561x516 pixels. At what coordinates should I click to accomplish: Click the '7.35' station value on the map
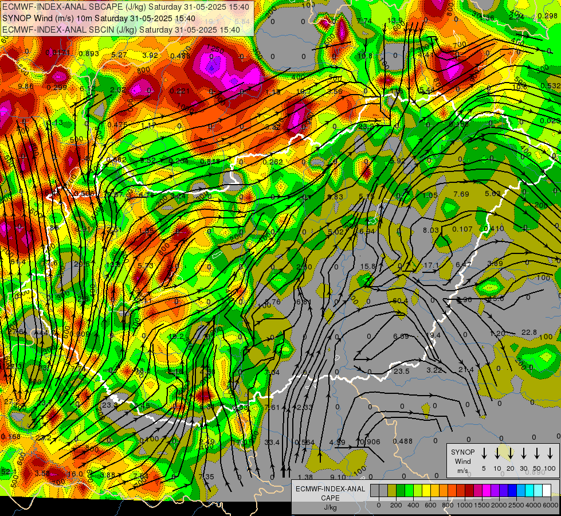(206, 476)
